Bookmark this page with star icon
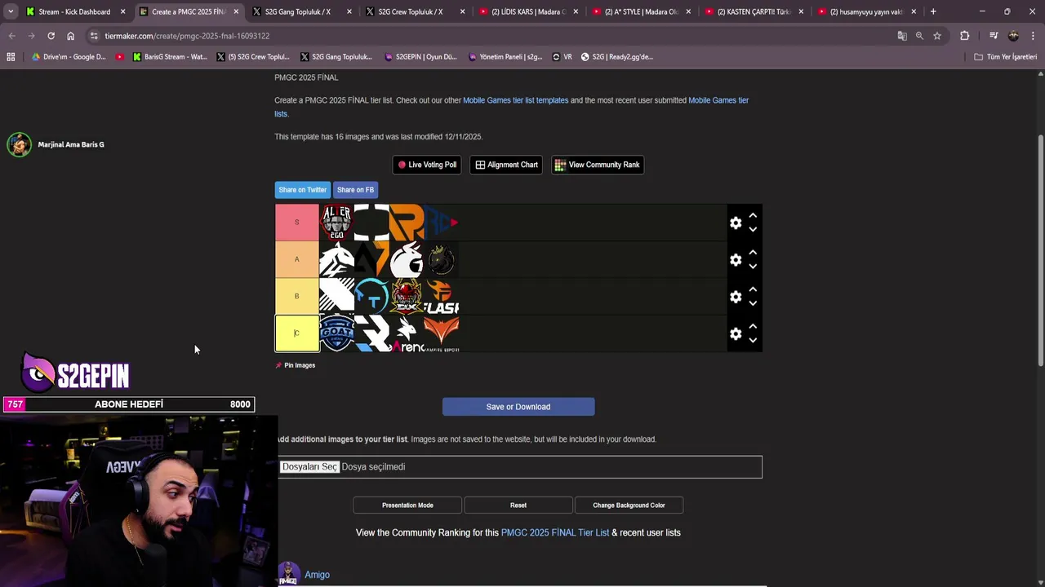The width and height of the screenshot is (1045, 587). point(937,36)
